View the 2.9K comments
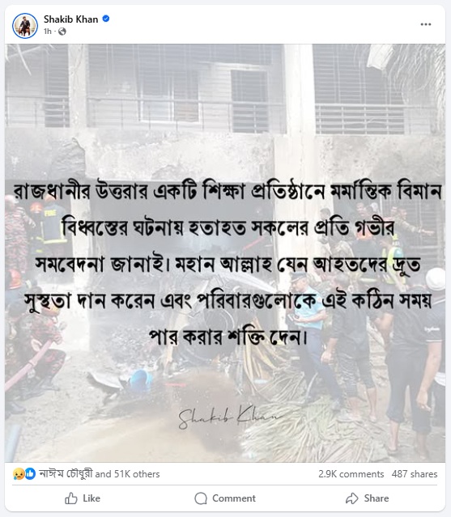451x517 pixels. pos(351,474)
